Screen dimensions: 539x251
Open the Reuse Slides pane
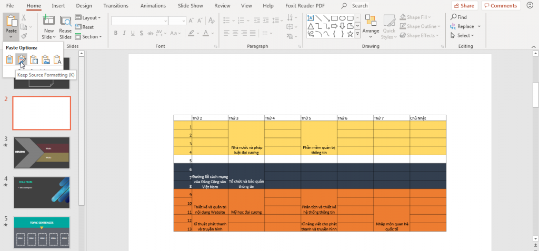(65, 27)
